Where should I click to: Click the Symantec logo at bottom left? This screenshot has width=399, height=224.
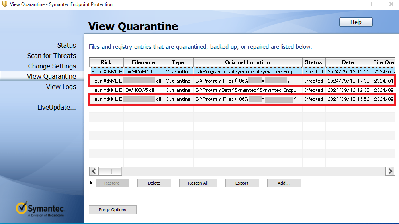pos(40,209)
